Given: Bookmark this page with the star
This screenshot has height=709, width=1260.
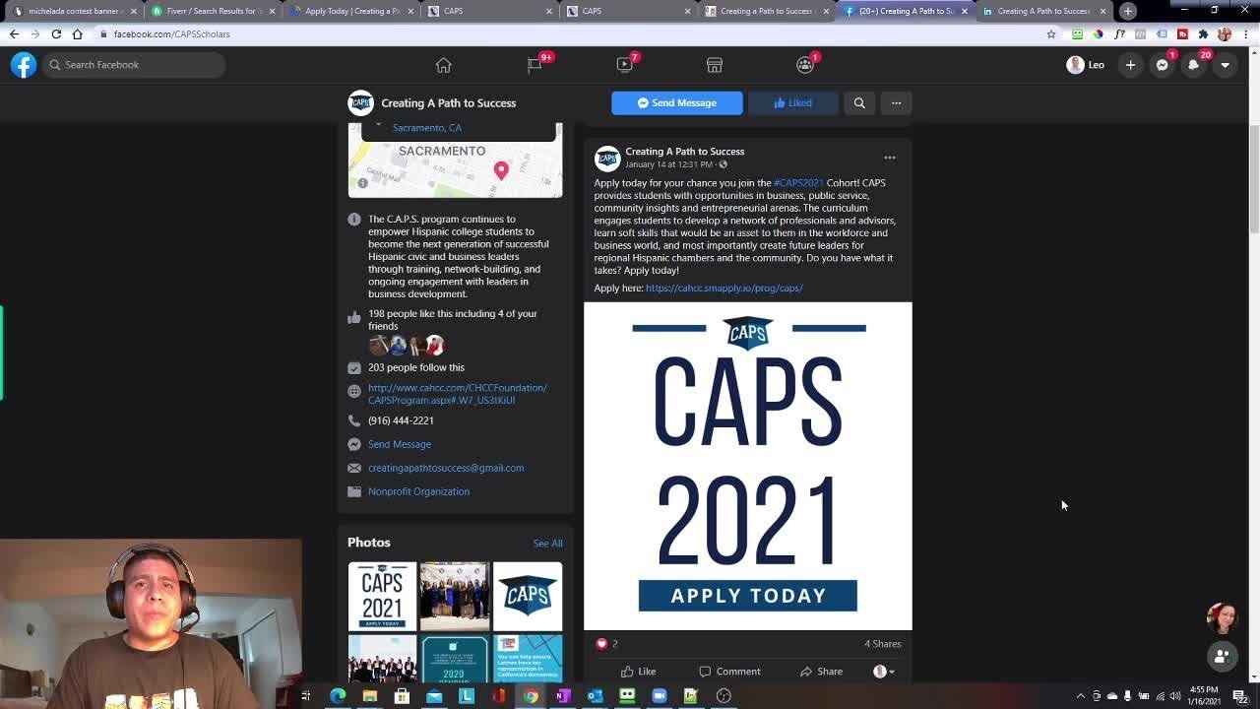Looking at the screenshot, I should (x=1051, y=34).
